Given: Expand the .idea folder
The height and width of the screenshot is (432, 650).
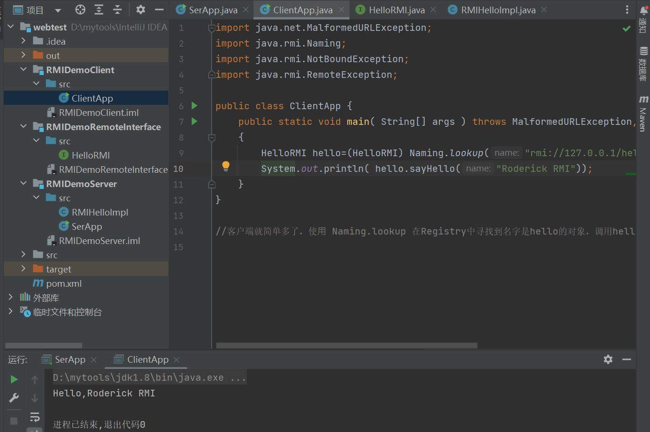Looking at the screenshot, I should 23,41.
